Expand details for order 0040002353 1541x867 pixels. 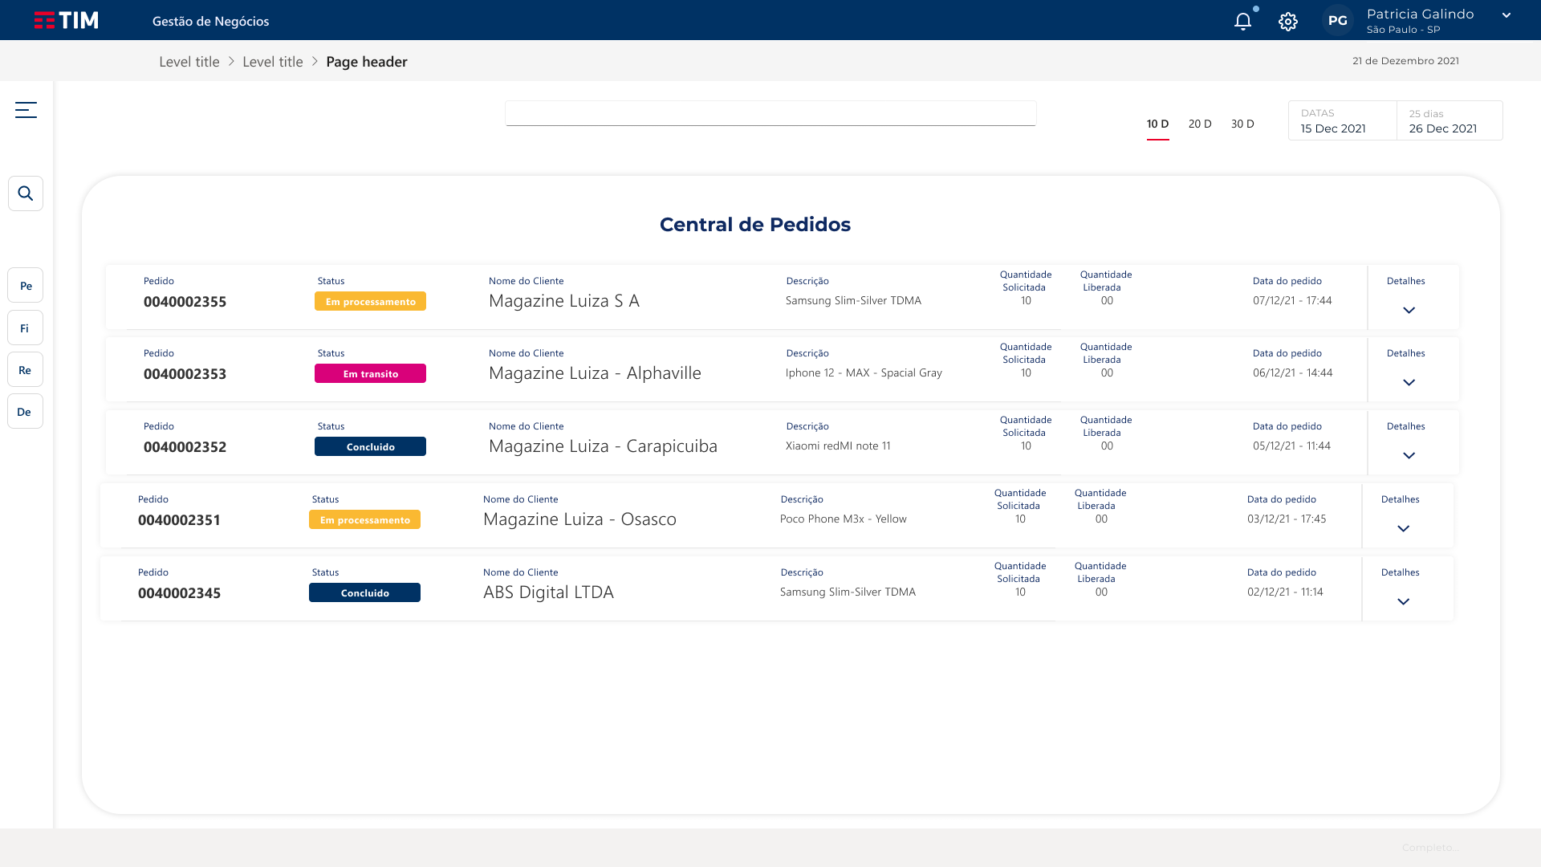pos(1409,382)
